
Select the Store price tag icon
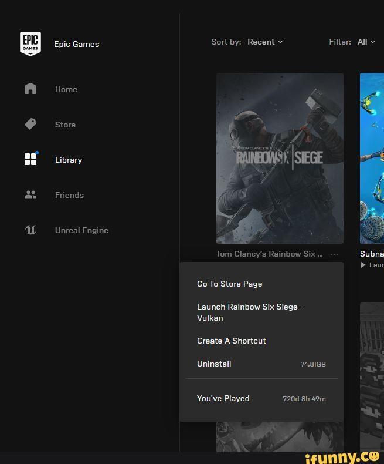coord(30,124)
